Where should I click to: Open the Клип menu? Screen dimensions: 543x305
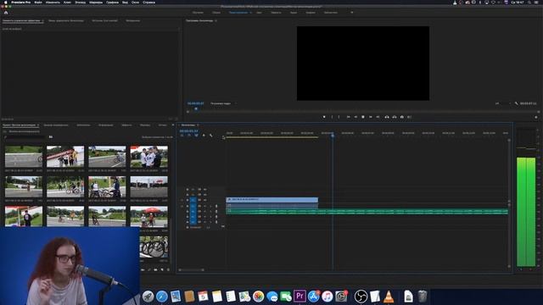67,3
